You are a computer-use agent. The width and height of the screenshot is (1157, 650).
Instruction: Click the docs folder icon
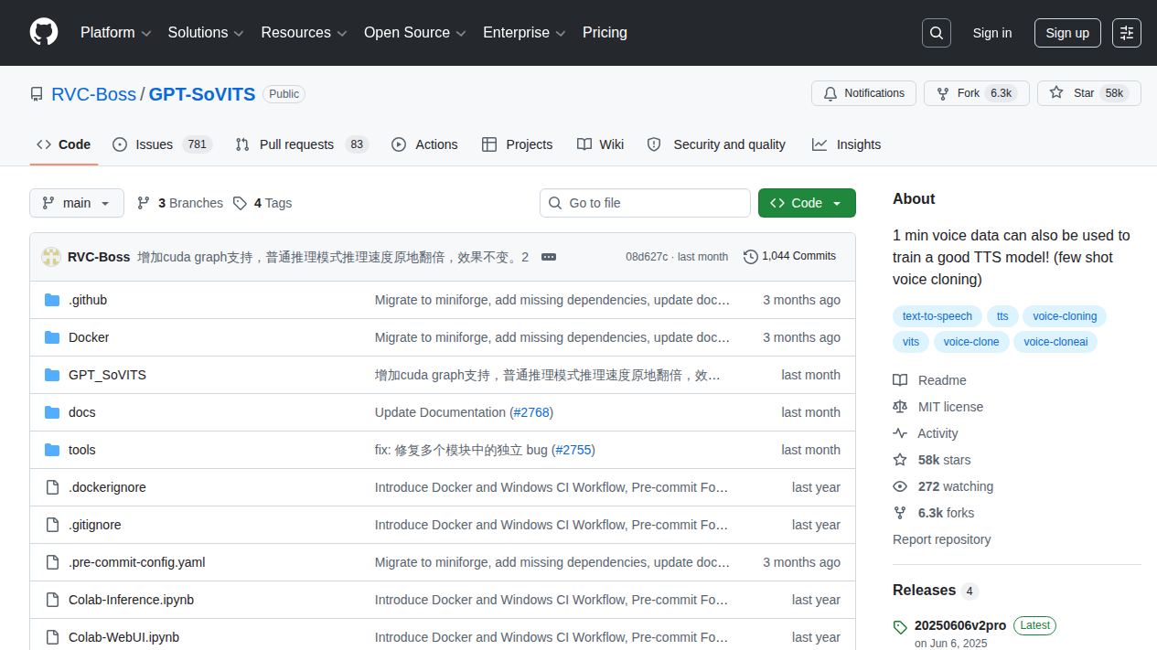[52, 412]
